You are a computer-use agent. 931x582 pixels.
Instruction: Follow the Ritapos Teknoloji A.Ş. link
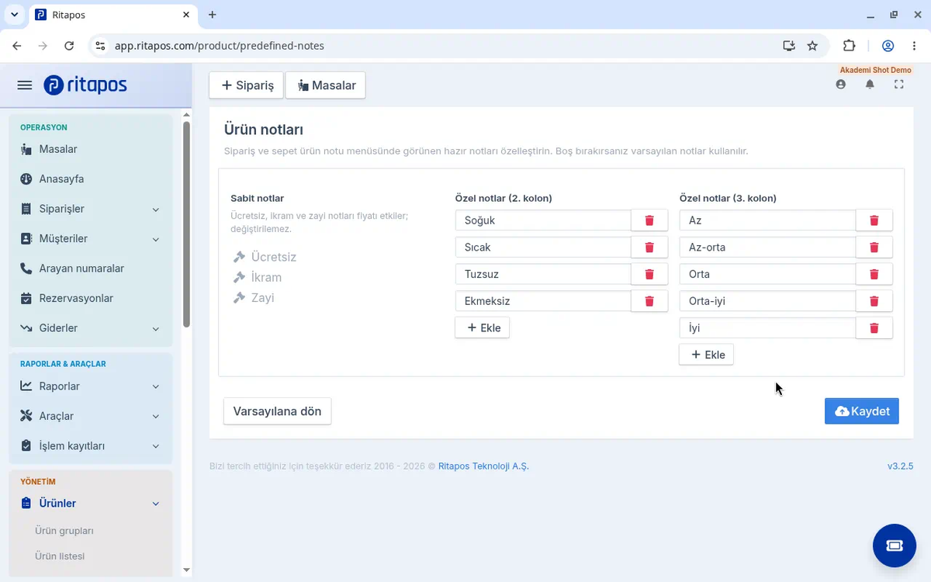(483, 466)
